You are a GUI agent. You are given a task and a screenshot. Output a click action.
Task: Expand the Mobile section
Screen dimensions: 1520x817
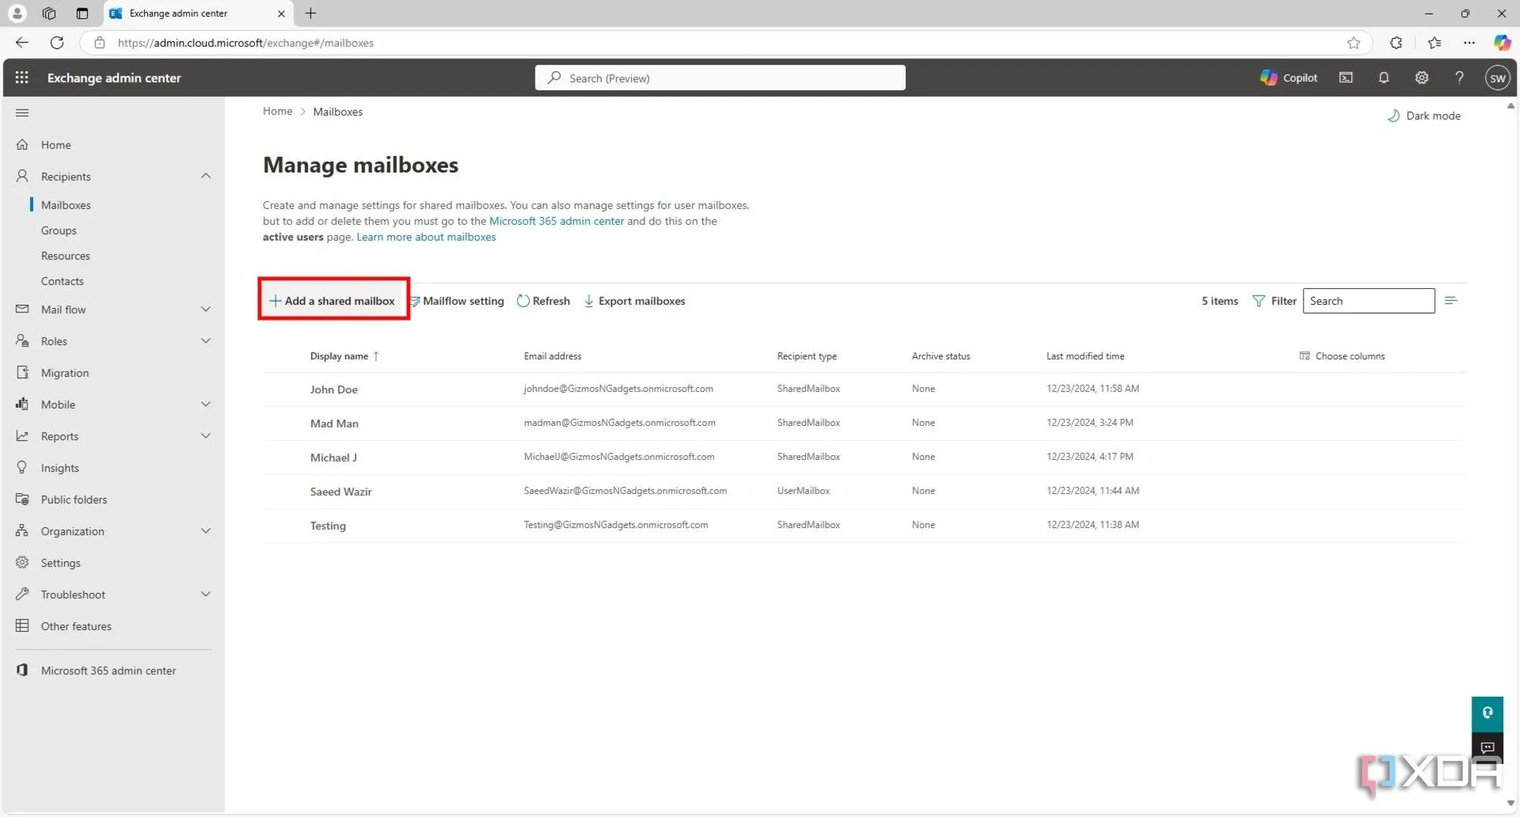(205, 405)
